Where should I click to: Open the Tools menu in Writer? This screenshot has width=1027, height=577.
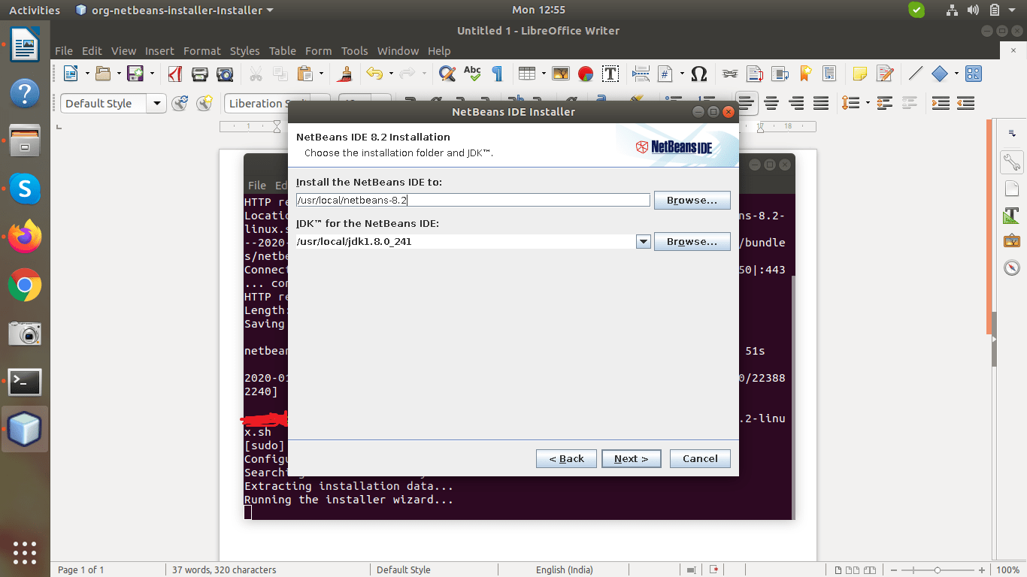coord(355,51)
